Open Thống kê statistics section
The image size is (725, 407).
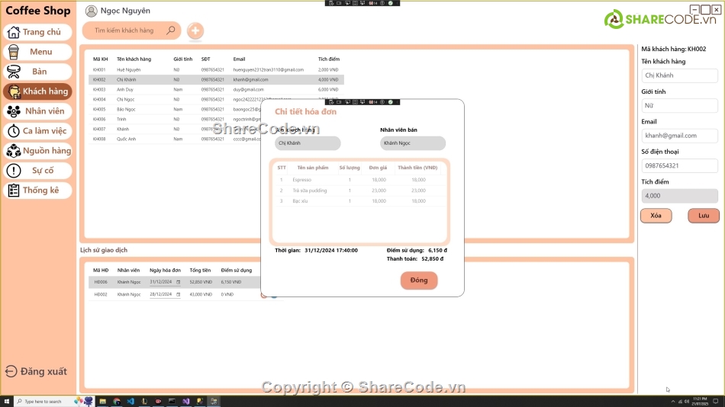tap(37, 191)
